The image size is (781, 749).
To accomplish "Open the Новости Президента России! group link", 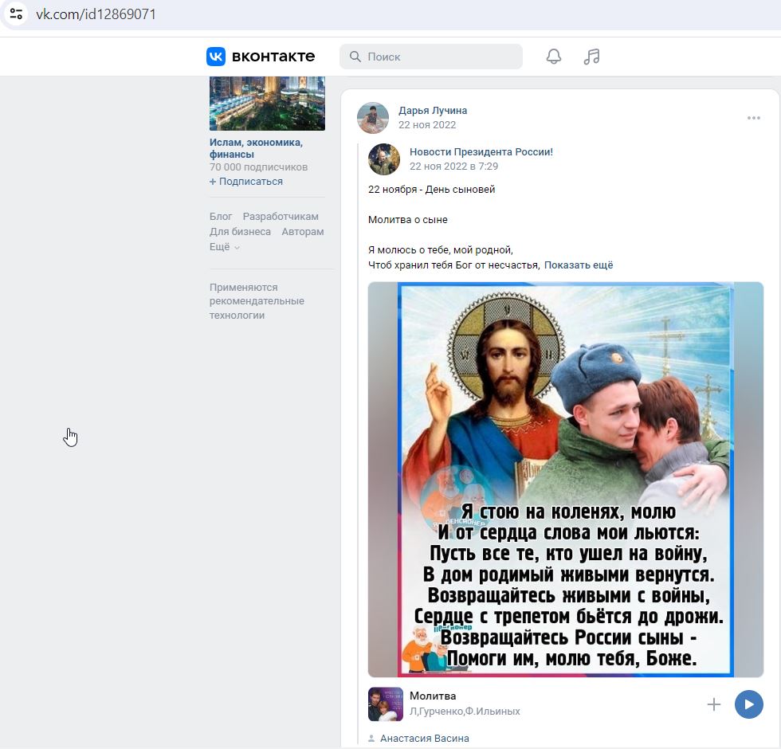I will pyautogui.click(x=481, y=152).
